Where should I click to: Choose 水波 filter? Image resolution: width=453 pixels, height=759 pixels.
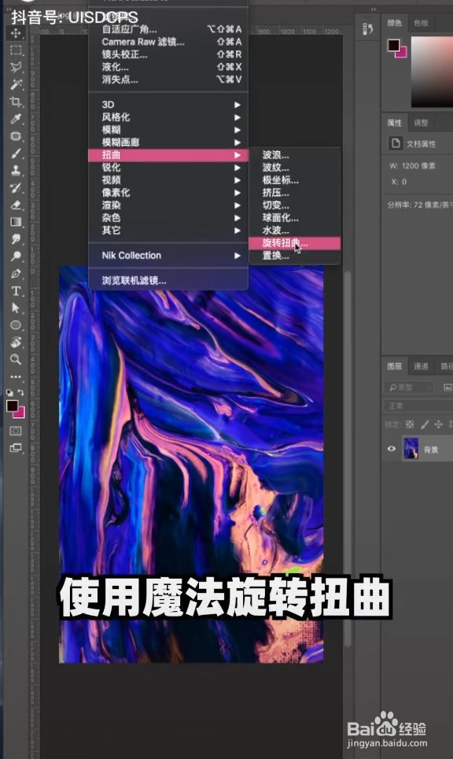pyautogui.click(x=294, y=231)
